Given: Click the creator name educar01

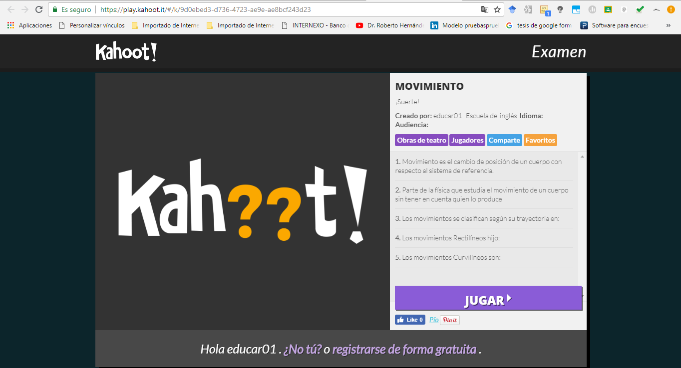Looking at the screenshot, I should point(447,116).
